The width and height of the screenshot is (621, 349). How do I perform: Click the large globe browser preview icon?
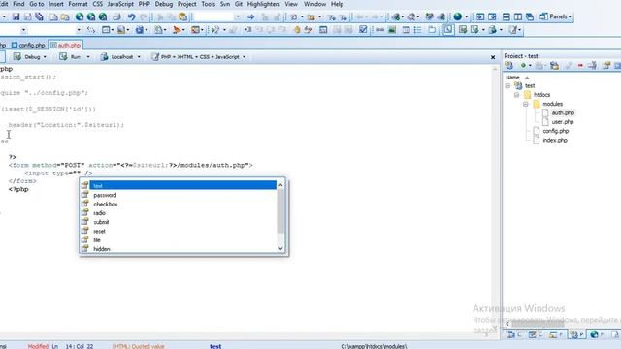click(x=458, y=17)
